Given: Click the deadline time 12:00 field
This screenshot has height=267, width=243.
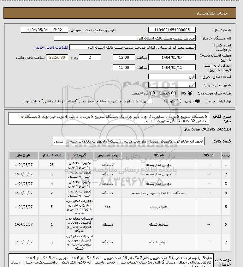Looking at the screenshot, I should click(124, 57).
